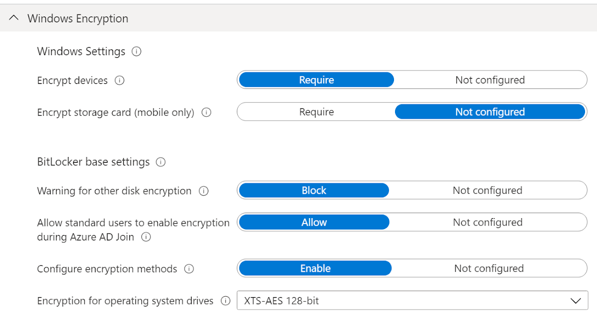Image resolution: width=597 pixels, height=313 pixels.
Task: Open info tooltip for Encrypt devices
Action: click(x=119, y=80)
